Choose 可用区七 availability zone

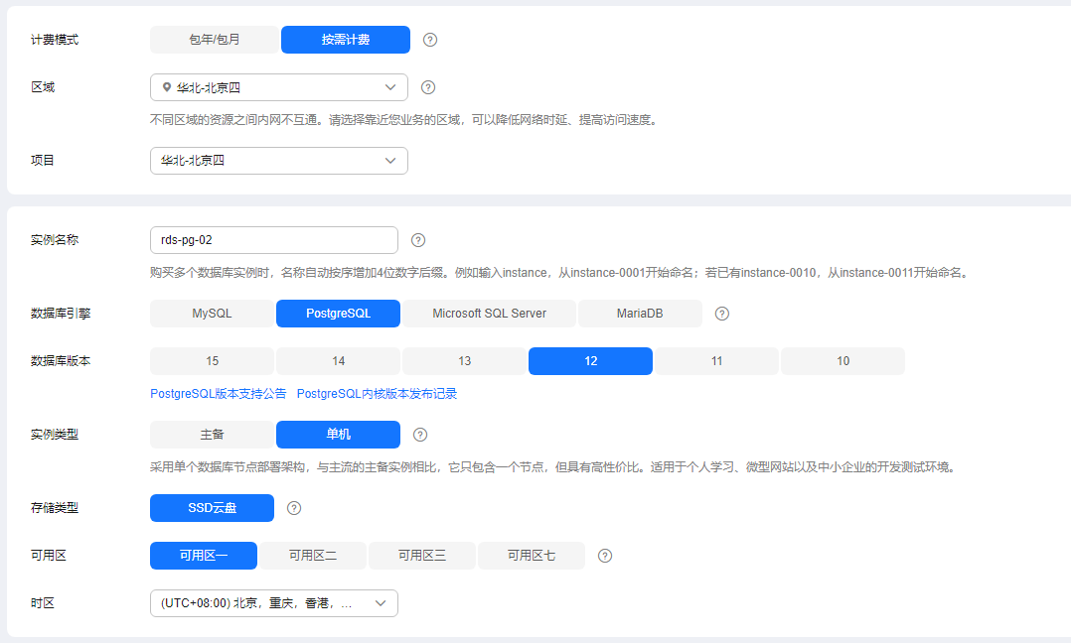pos(532,556)
